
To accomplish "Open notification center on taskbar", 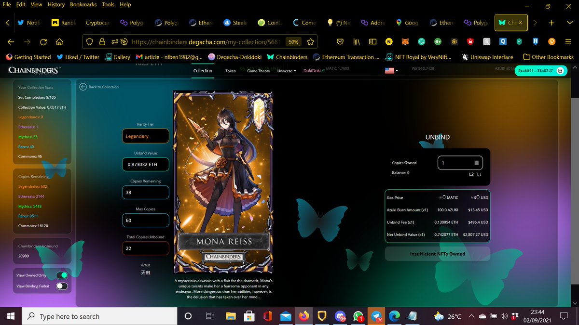I will [564, 316].
